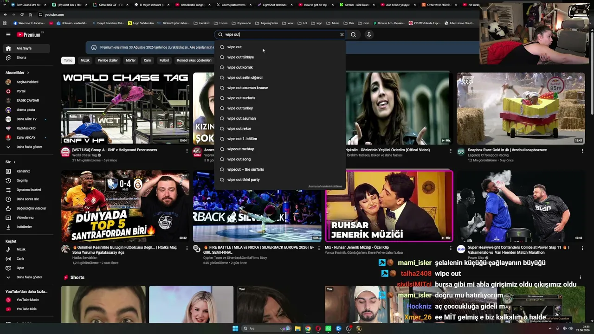Open the drama pasta subscription
The width and height of the screenshot is (594, 334).
(x=26, y=110)
